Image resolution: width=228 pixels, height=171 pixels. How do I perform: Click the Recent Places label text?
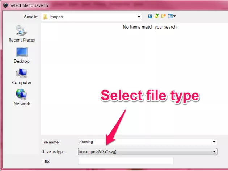click(x=22, y=40)
